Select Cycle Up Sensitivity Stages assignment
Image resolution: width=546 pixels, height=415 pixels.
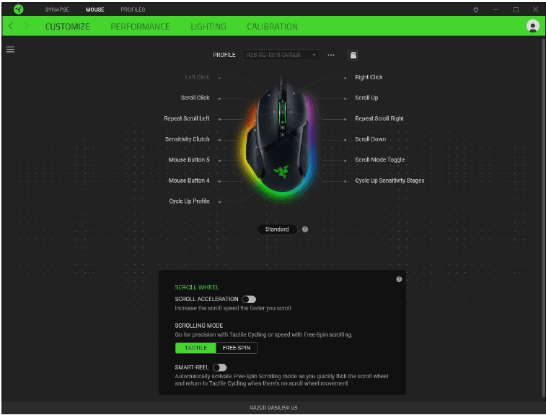click(389, 180)
